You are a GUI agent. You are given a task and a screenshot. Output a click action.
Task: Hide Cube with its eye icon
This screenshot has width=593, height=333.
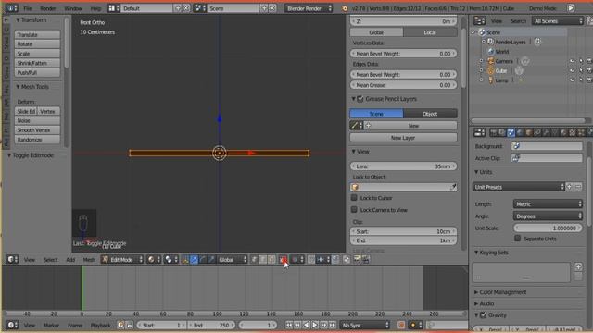click(x=572, y=70)
